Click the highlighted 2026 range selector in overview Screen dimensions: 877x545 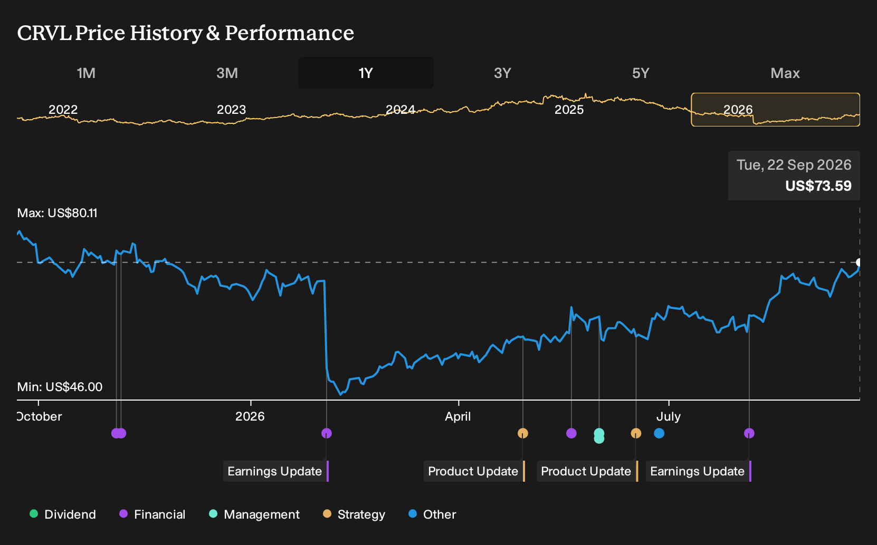775,110
